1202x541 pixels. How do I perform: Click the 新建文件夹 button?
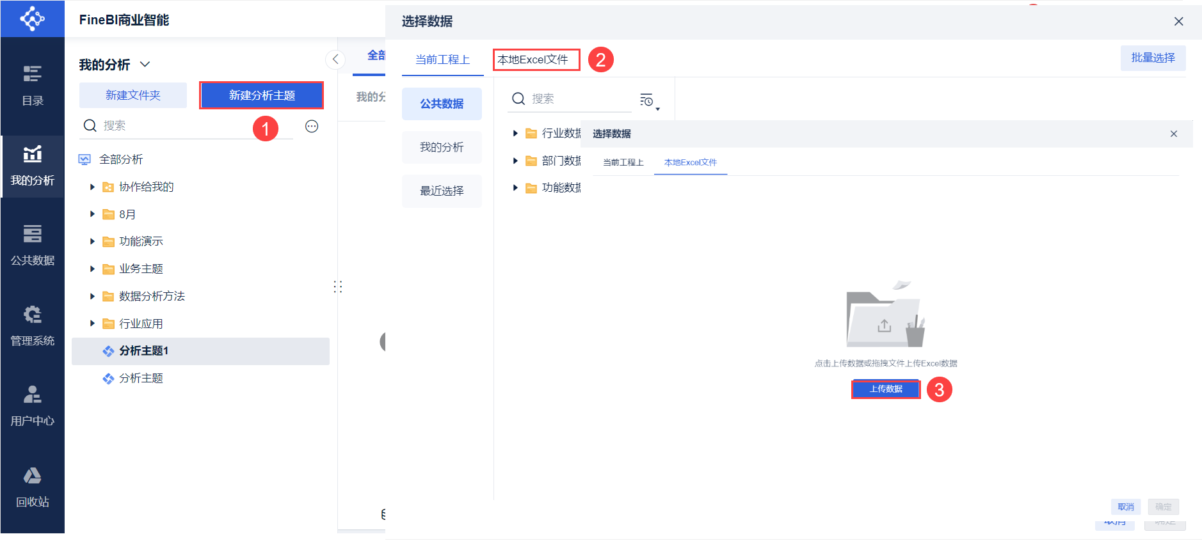pyautogui.click(x=133, y=95)
